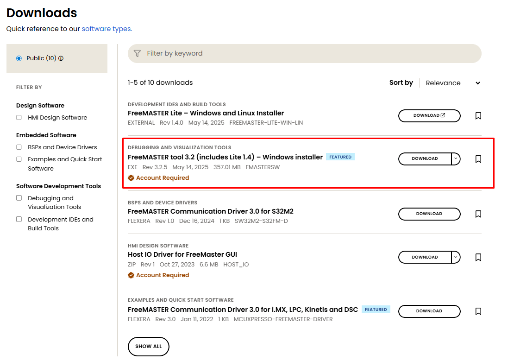This screenshot has height=361, width=514.
Task: Download FreeMASTER Lite external installer
Action: [429, 116]
